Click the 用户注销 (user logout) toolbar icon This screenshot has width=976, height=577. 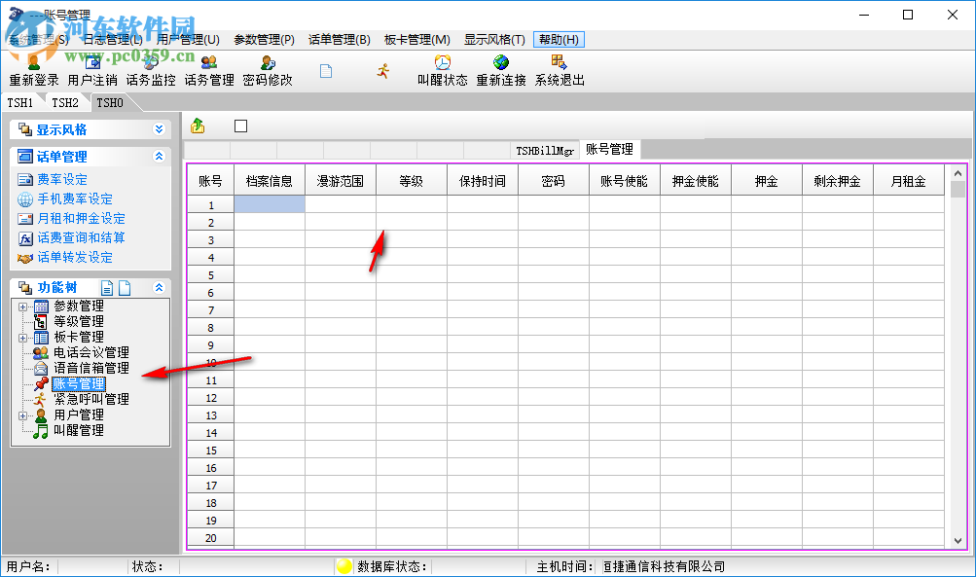90,64
